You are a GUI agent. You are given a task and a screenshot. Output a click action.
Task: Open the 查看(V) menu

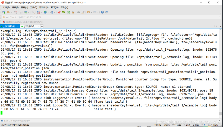(x=24, y=8)
